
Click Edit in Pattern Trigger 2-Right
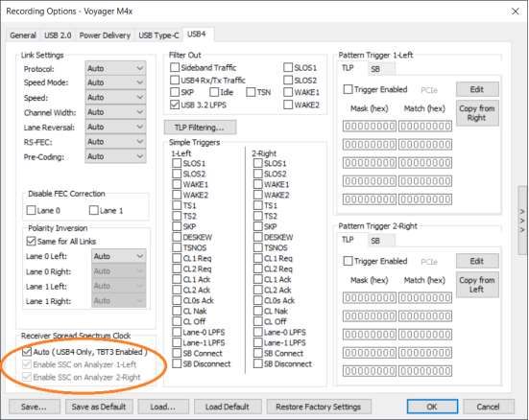[477, 261]
